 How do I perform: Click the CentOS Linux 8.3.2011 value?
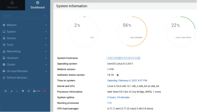(120, 64)
